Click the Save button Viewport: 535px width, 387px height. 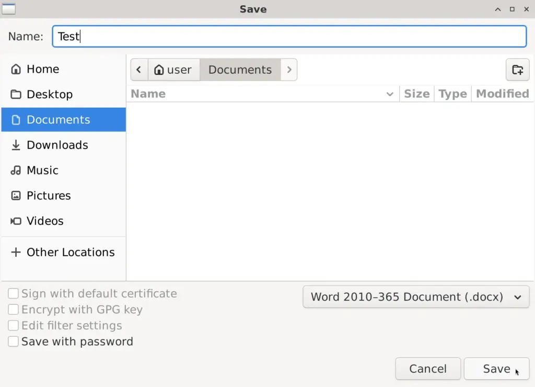pyautogui.click(x=496, y=369)
